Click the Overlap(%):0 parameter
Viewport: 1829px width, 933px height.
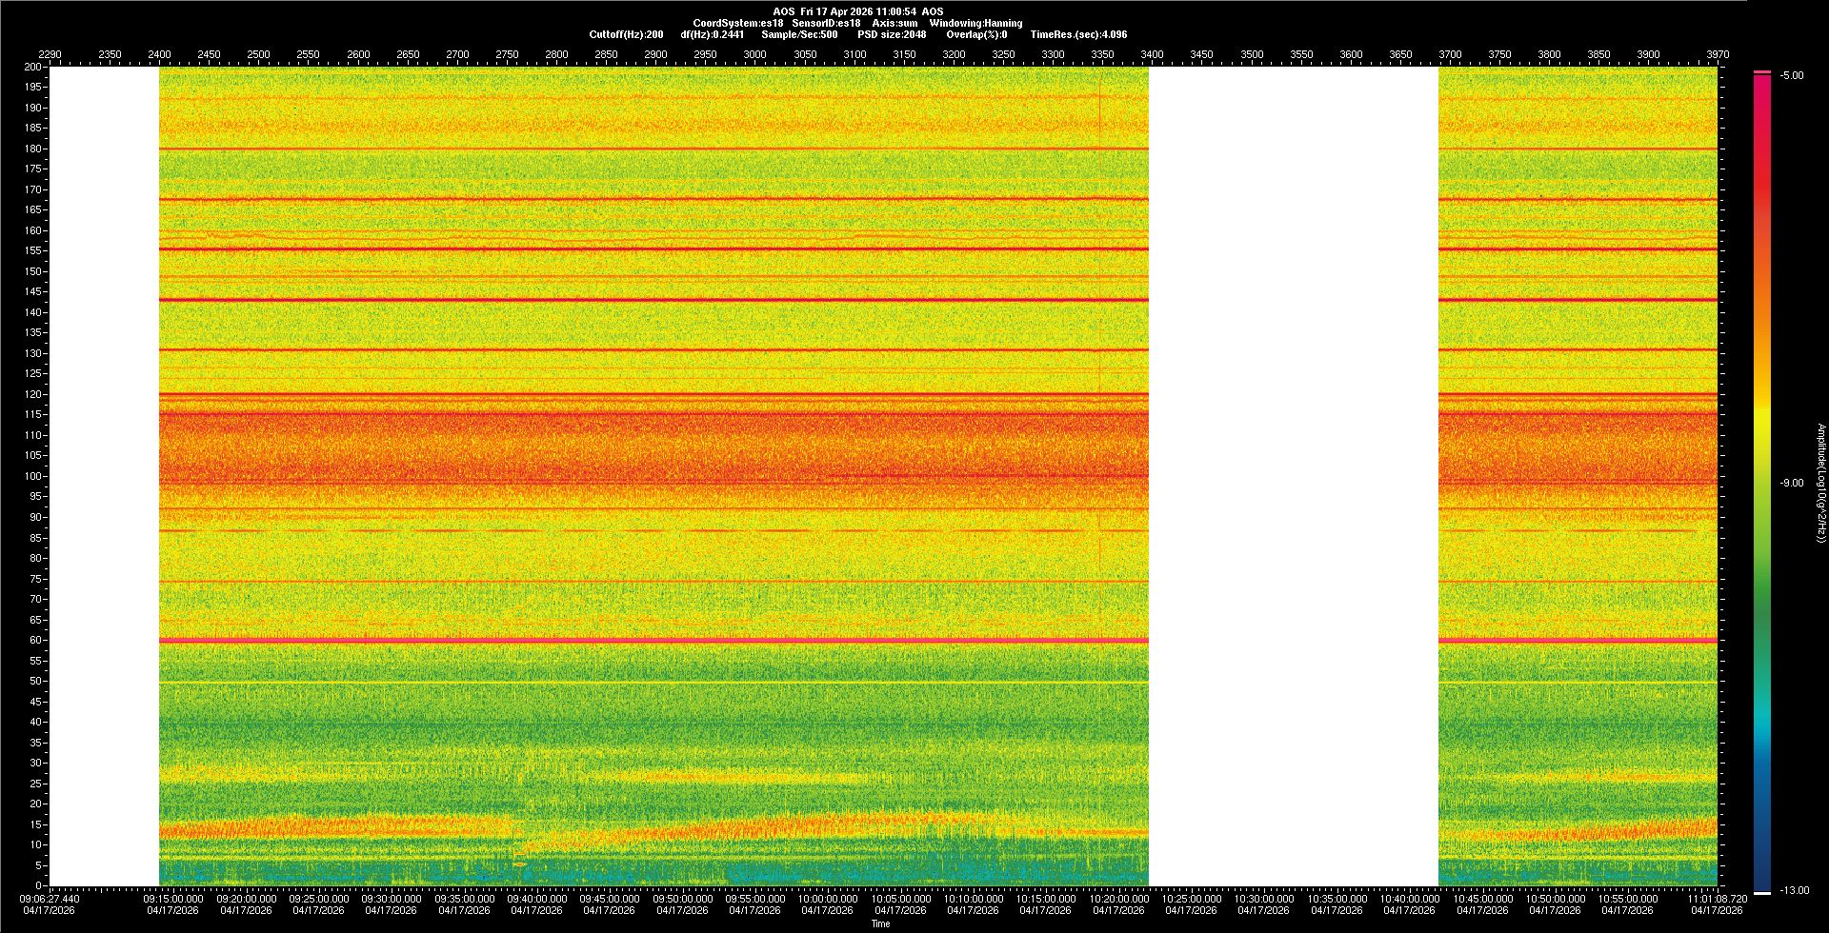(x=976, y=34)
